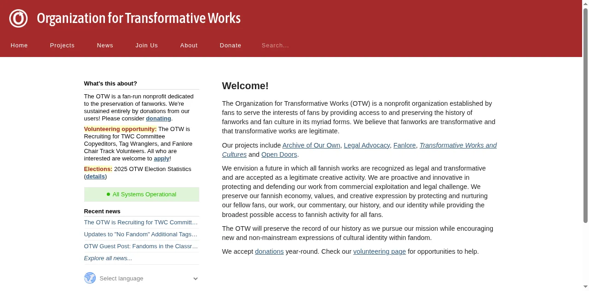Open the Fanlore project link
Viewport: 589px width, 291px height.
(x=404, y=145)
